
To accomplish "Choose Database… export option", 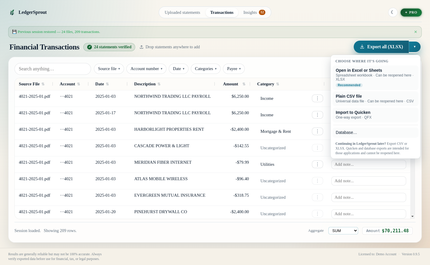I will (x=376, y=132).
